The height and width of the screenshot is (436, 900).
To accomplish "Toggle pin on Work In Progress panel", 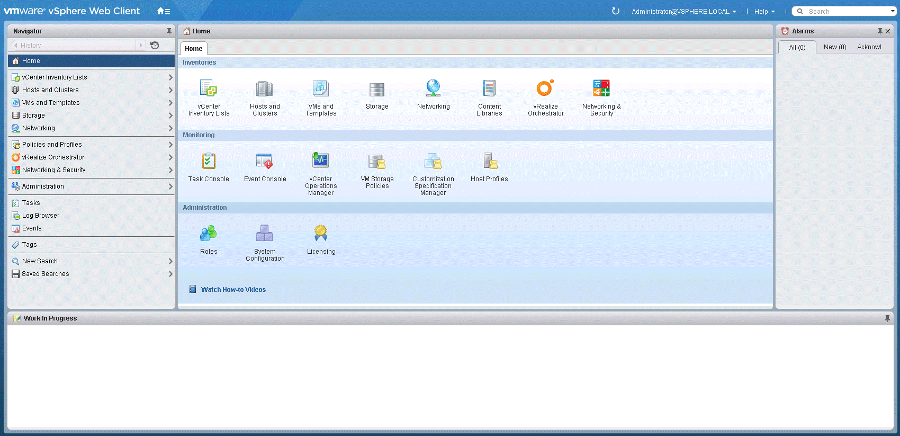I will [x=887, y=318].
